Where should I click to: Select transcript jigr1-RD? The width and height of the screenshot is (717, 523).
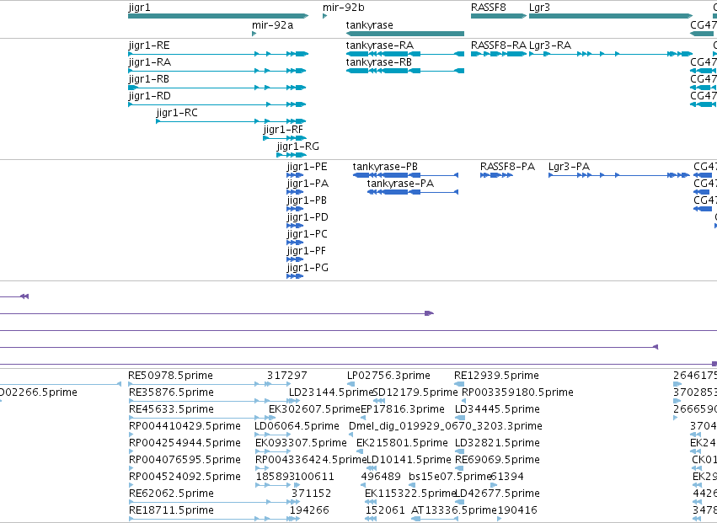click(217, 104)
